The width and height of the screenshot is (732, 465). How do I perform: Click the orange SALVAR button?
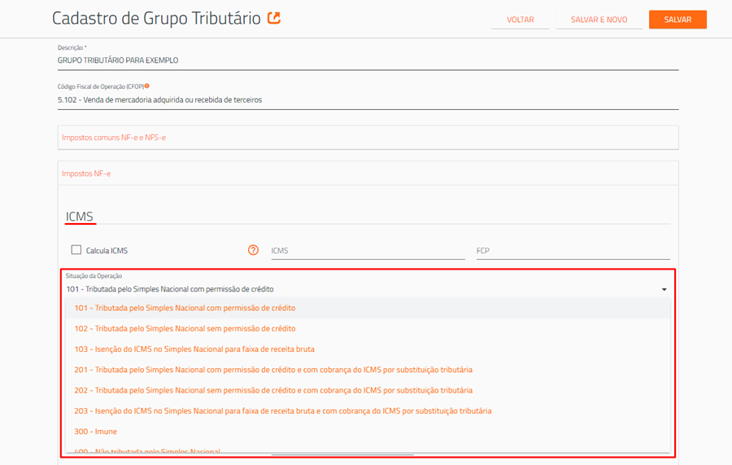tap(678, 20)
